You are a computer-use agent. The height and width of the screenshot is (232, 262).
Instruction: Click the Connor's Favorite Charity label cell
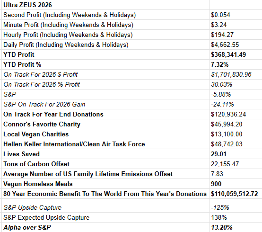pyautogui.click(x=105, y=124)
